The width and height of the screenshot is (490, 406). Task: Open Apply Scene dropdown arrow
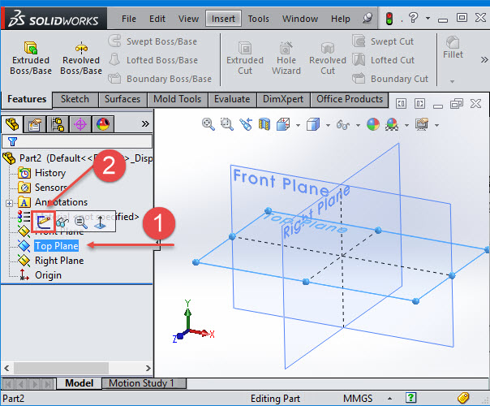[406, 125]
